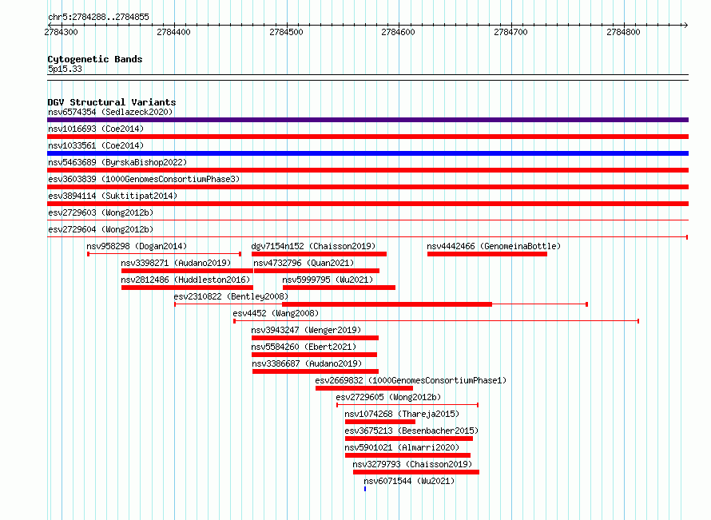Select esv2310822 (Bentley2008) label
This screenshot has width=711, height=520.
[x=231, y=296]
